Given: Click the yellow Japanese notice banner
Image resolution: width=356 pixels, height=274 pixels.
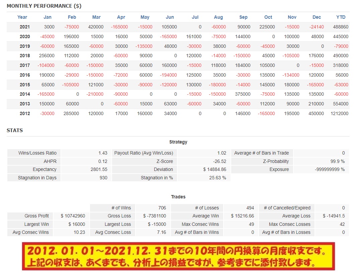Looking at the screenshot, I should click(178, 256).
